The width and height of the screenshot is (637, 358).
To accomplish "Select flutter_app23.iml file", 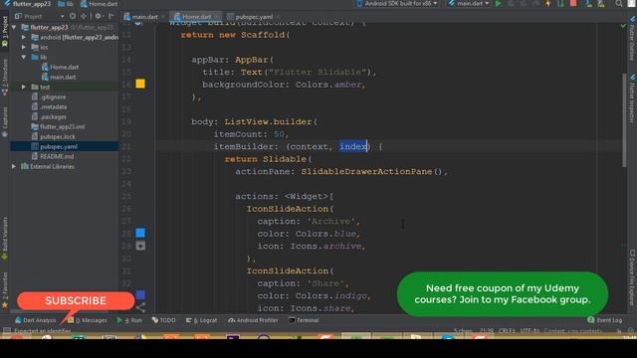I will tap(58, 126).
